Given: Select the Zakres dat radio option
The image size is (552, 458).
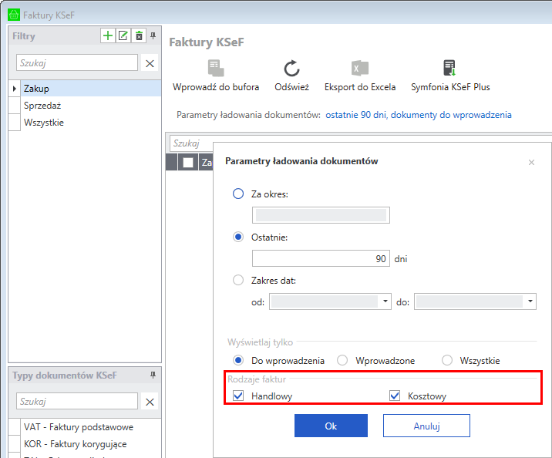Looking at the screenshot, I should click(238, 281).
